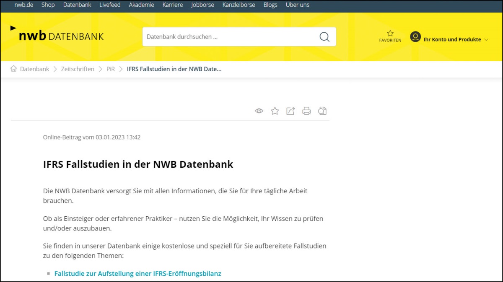Expand Ihr Konto und Produkte dropdown

click(486, 40)
